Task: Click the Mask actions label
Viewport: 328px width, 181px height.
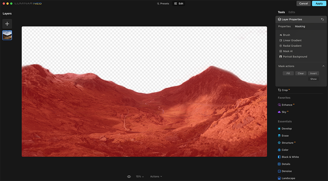Action: pos(286,66)
